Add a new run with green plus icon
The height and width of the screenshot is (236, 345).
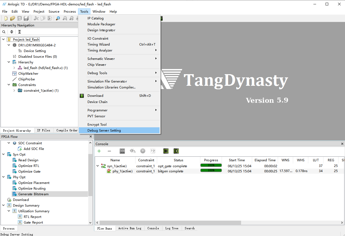(x=99, y=151)
